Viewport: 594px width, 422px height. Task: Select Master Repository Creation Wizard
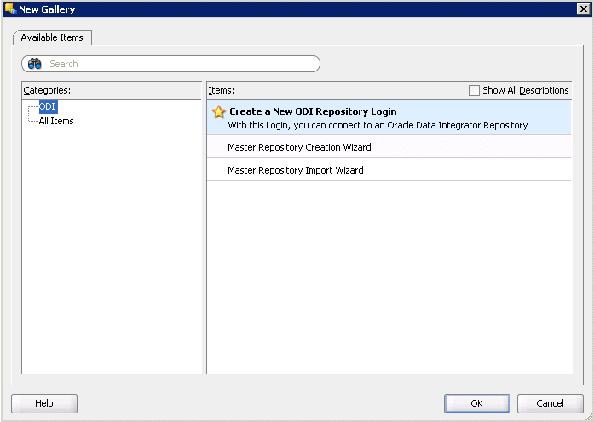click(x=389, y=147)
